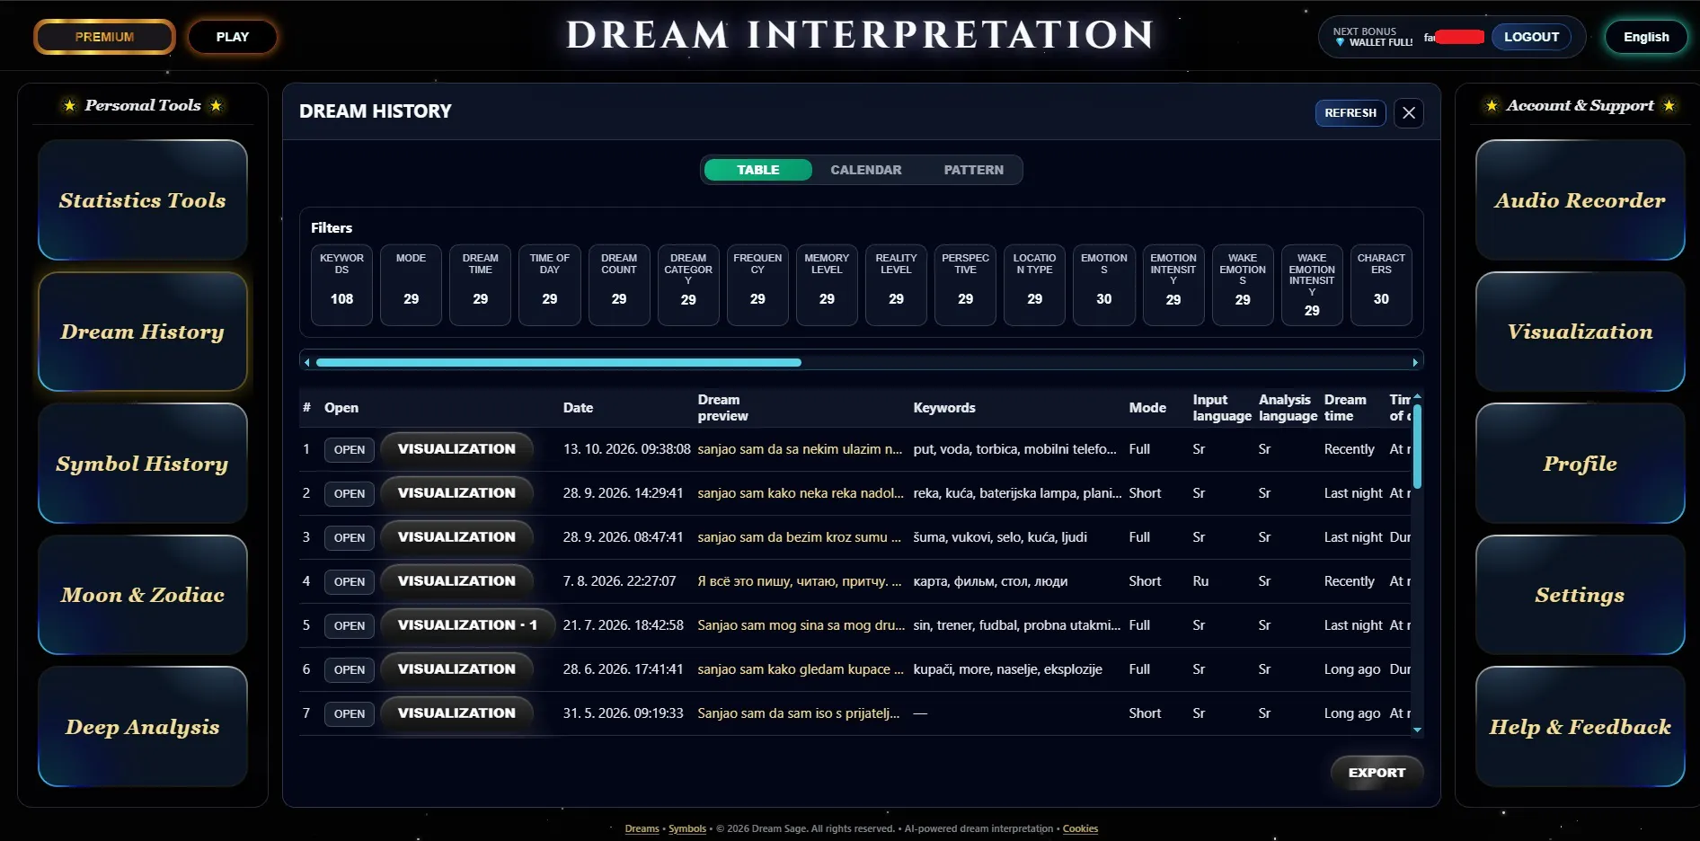Open Deep Analysis panel

(x=143, y=727)
